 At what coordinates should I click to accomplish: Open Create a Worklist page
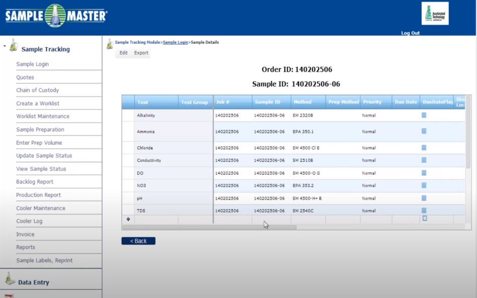(x=38, y=104)
